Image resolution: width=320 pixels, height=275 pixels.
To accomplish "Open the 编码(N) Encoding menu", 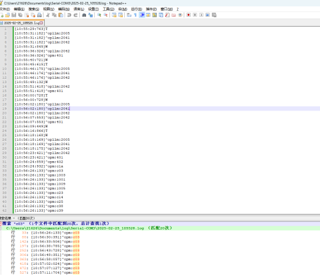I will 64,9.
